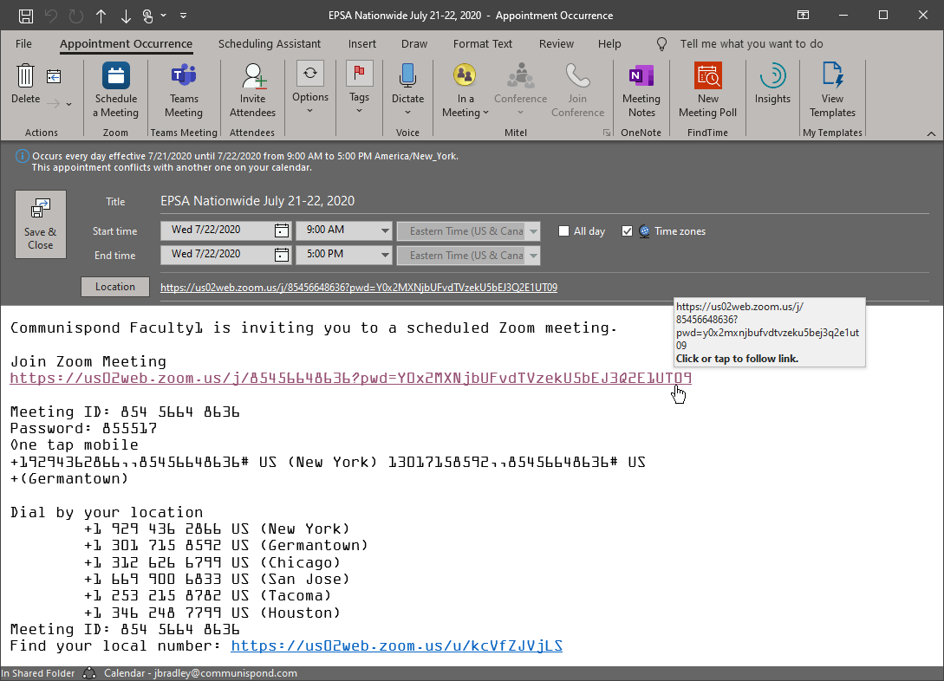This screenshot has width=944, height=681.
Task: Enable the All day checkbox
Action: click(563, 231)
